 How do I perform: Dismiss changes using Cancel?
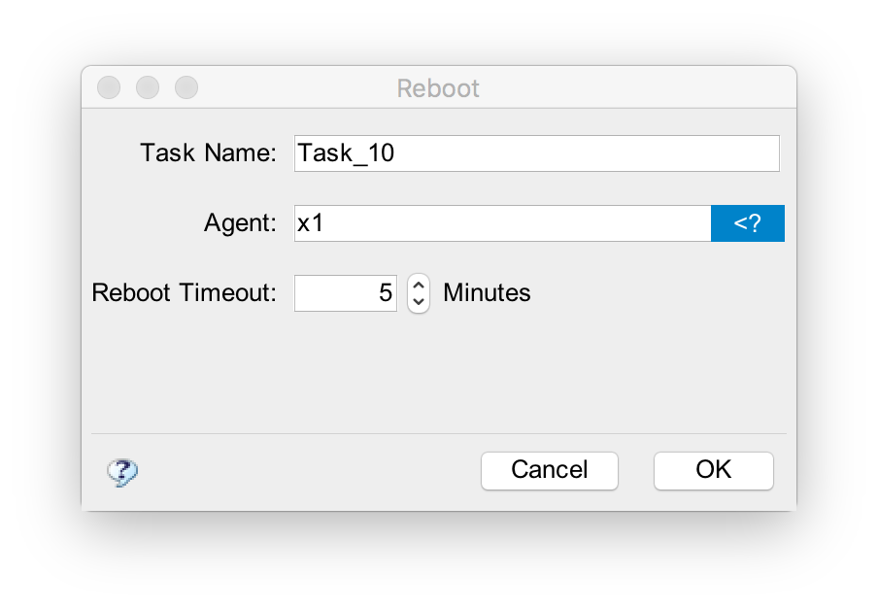pyautogui.click(x=549, y=470)
